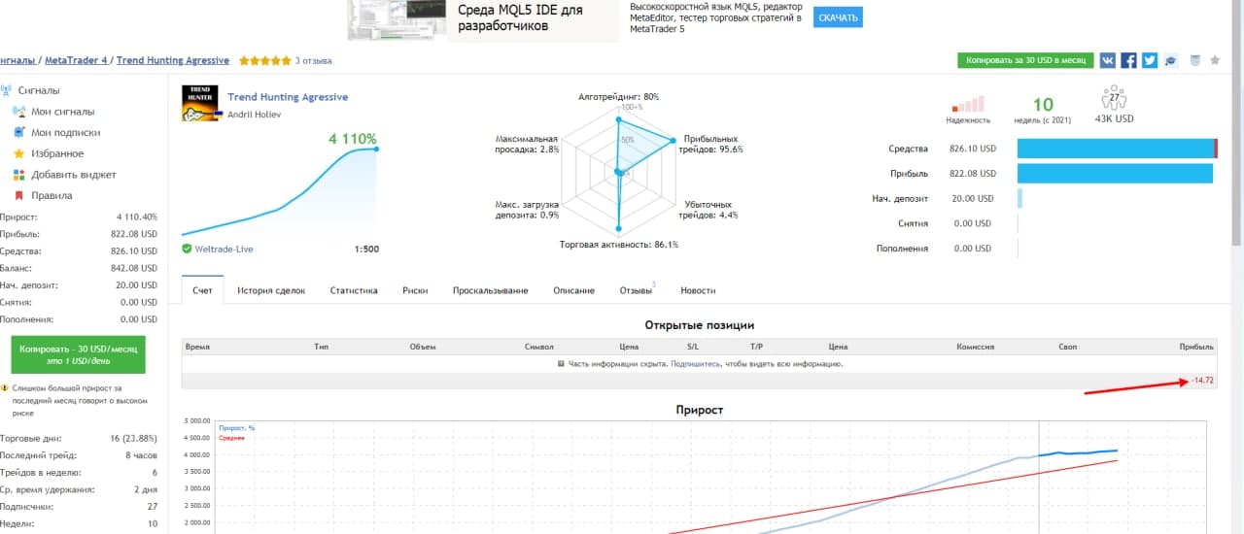The height and width of the screenshot is (534, 1244).
Task: Switch to Статистика tab
Action: [354, 290]
